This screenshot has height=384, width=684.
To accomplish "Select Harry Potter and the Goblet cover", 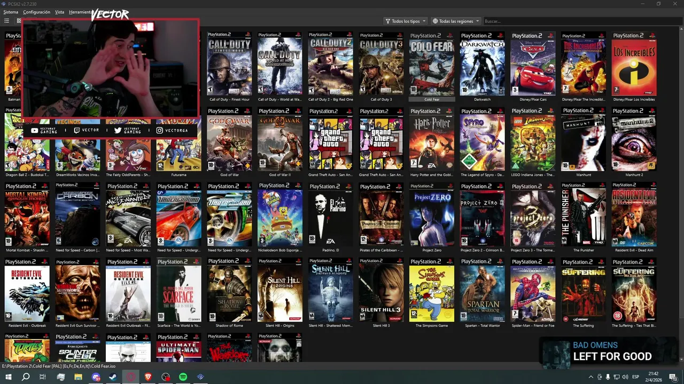I will [432, 139].
